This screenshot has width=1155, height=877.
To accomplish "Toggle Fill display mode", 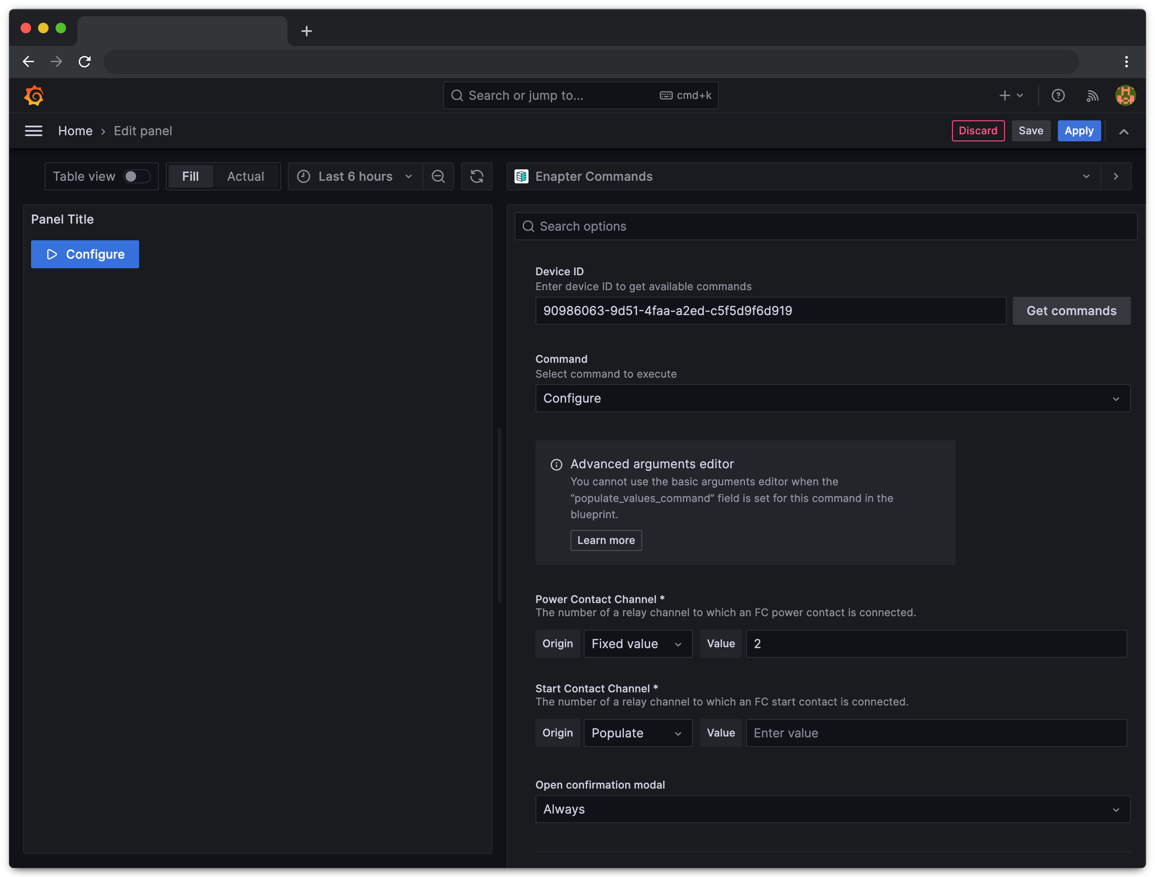I will coord(190,175).
